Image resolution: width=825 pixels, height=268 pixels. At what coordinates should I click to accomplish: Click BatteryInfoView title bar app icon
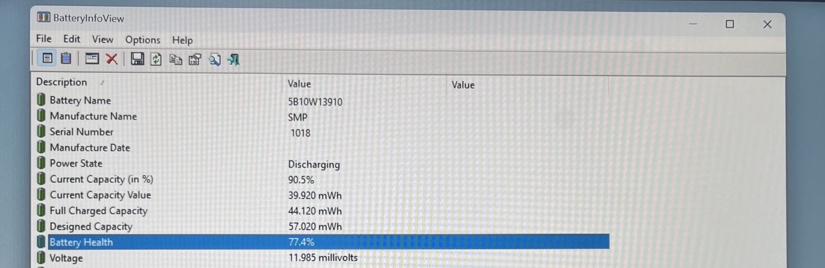[43, 17]
